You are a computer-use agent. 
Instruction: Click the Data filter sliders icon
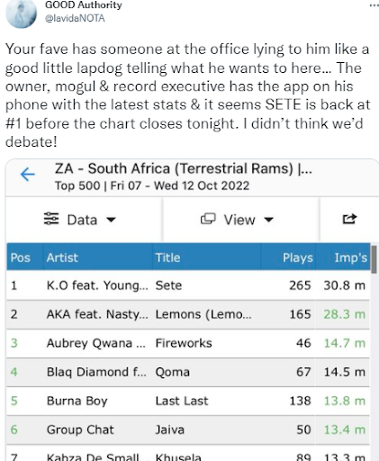[51, 219]
